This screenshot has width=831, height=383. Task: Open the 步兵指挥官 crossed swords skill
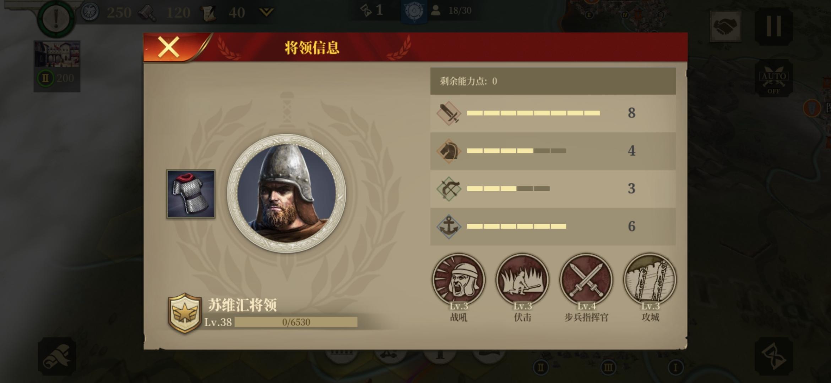point(586,280)
